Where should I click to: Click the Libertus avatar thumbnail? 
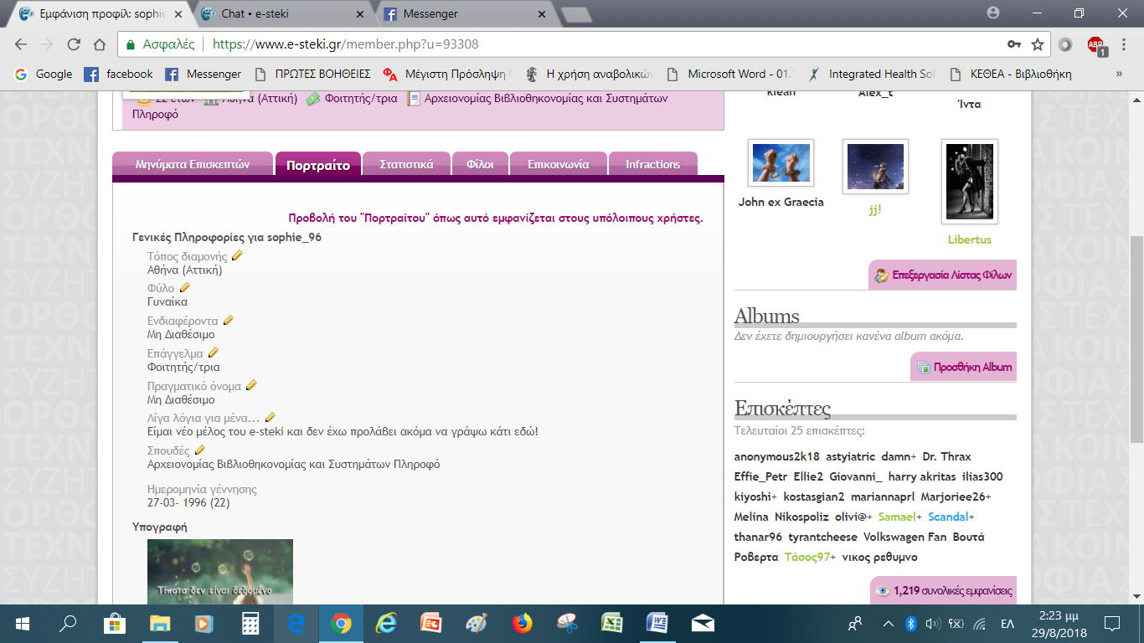(x=970, y=182)
